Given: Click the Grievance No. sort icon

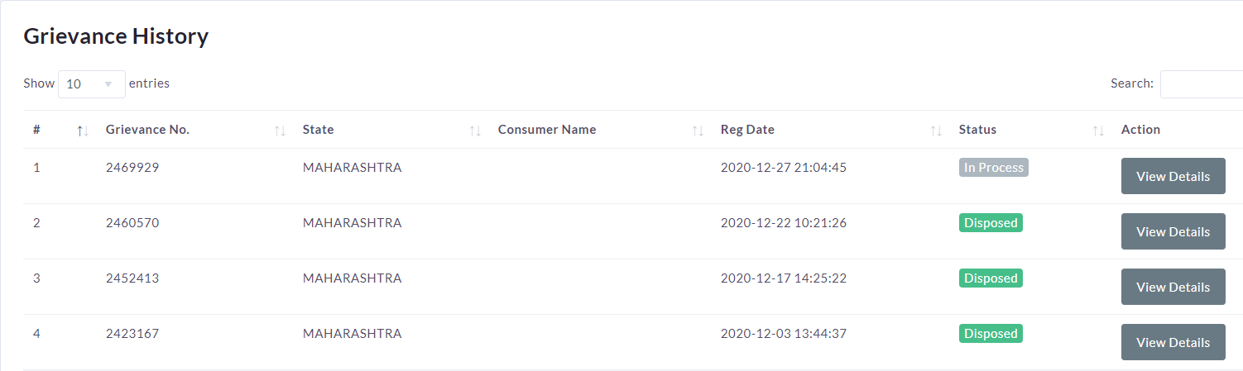Looking at the screenshot, I should tap(280, 131).
